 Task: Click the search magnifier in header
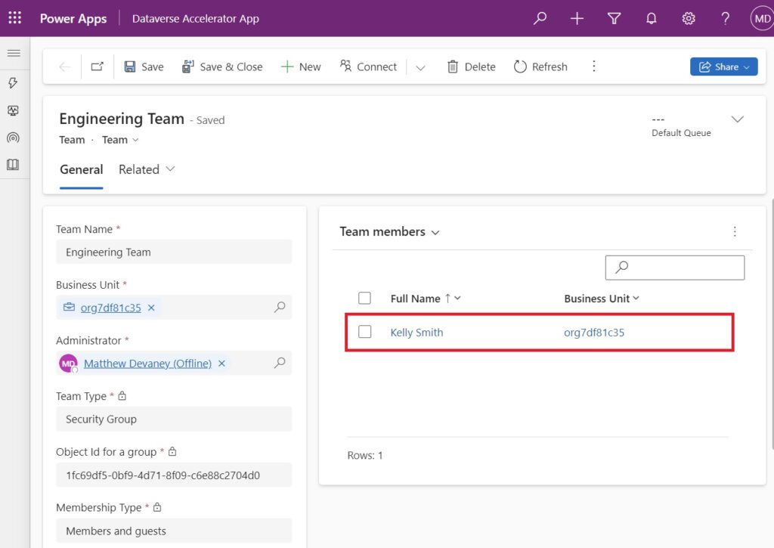[x=540, y=18]
